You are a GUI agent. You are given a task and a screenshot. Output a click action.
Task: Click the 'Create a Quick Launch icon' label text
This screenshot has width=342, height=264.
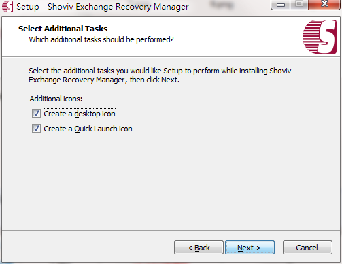(x=88, y=129)
